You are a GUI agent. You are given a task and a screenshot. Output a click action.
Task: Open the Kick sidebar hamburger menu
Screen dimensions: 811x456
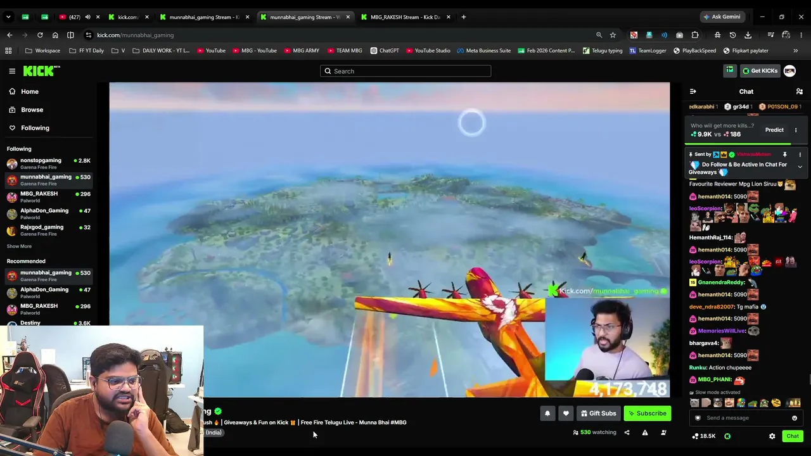(x=12, y=71)
